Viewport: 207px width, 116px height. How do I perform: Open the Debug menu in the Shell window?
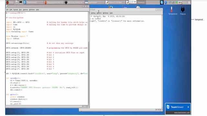pyautogui.click(x=93, y=13)
